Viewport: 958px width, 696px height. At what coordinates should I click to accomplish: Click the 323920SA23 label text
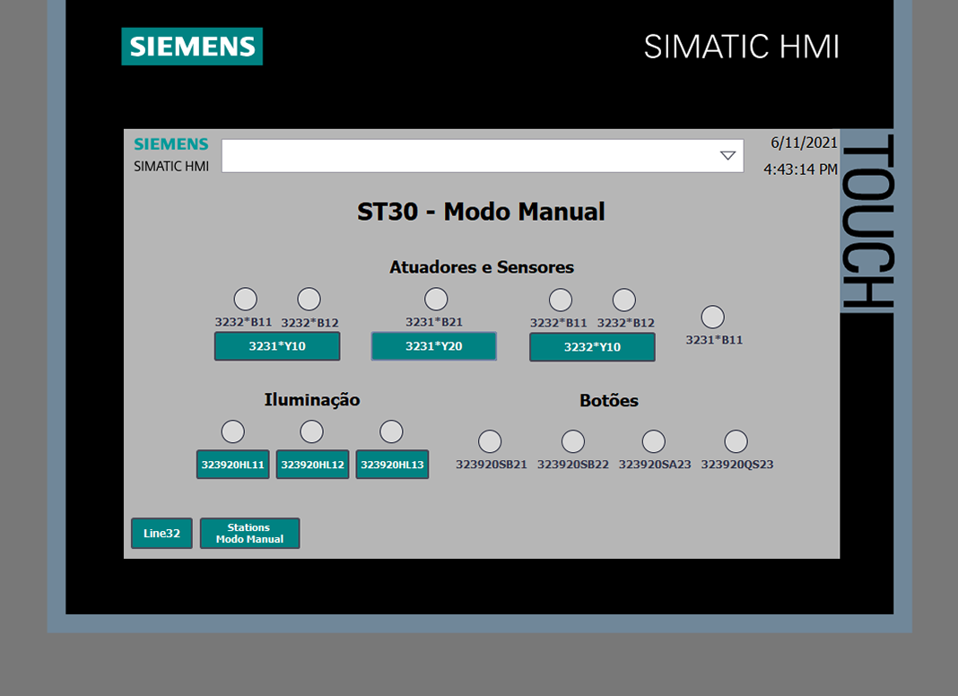tap(655, 465)
